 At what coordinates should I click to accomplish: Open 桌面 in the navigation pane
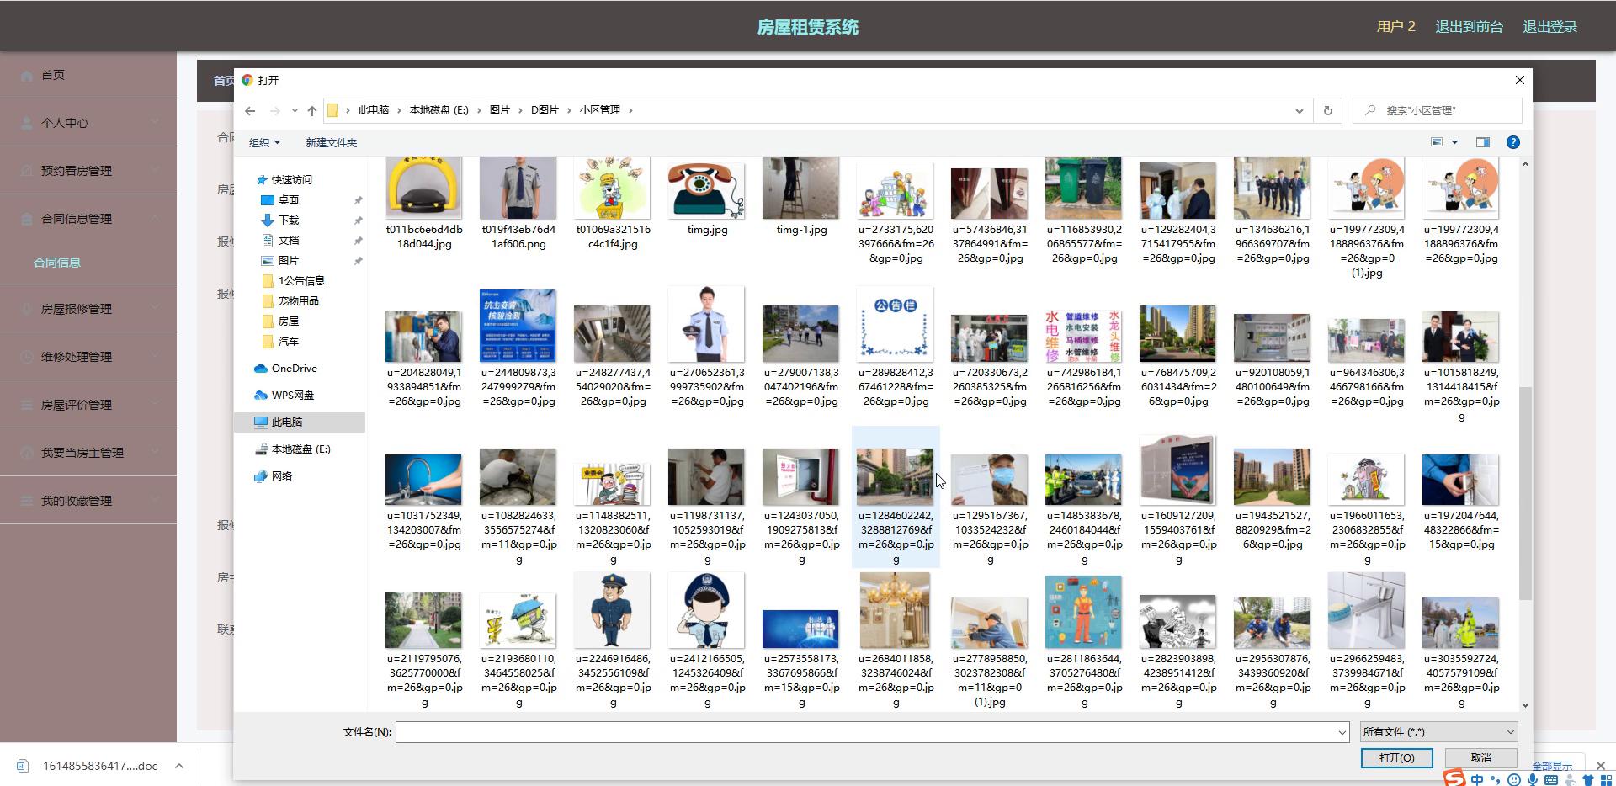pos(288,199)
